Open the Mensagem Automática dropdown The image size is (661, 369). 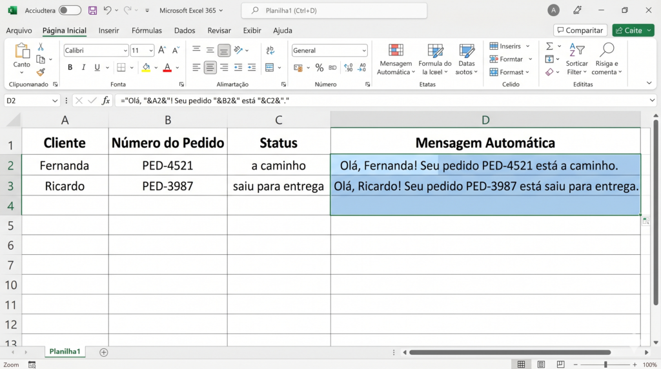tap(396, 59)
